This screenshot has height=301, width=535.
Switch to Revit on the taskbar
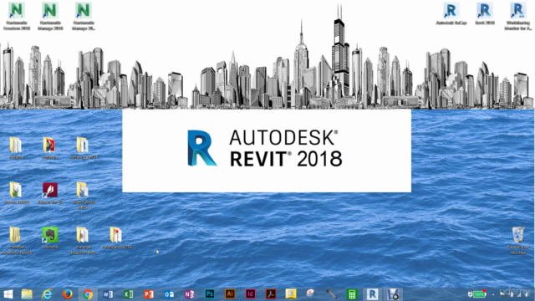[372, 294]
